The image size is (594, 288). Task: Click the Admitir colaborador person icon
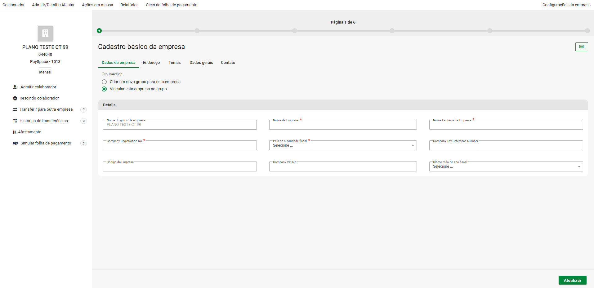click(16, 87)
